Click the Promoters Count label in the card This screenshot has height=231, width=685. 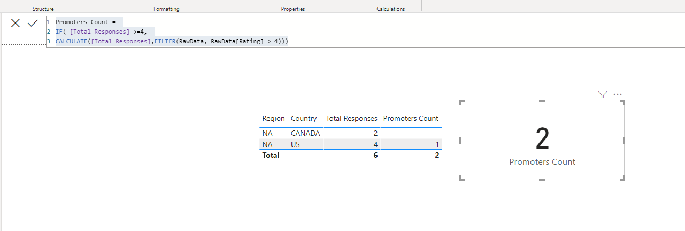click(x=542, y=161)
